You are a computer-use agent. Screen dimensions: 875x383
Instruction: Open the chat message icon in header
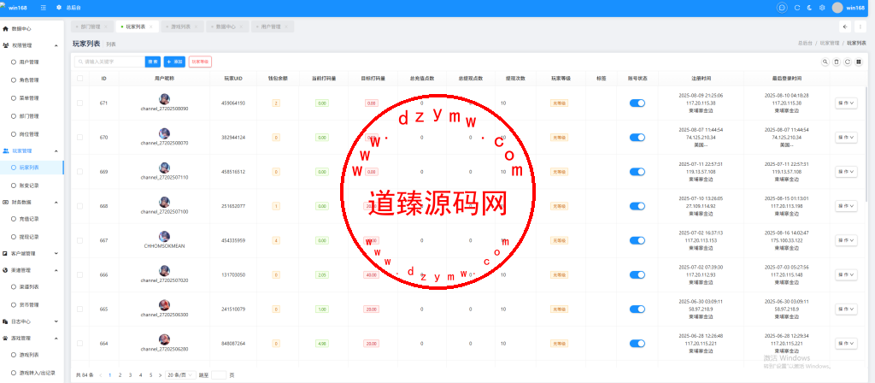(x=782, y=8)
